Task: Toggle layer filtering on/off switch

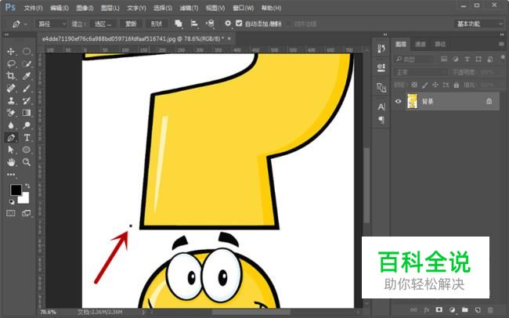Action: pyautogui.click(x=503, y=57)
